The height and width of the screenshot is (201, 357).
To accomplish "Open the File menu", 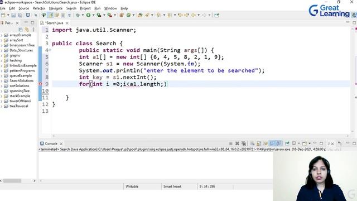I will [x=3, y=8].
